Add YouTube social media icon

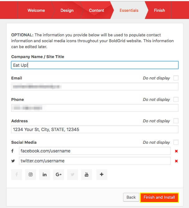(87, 174)
